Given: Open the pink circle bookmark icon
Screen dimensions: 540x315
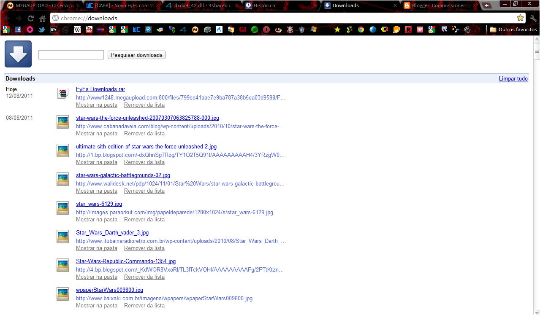Looking at the screenshot, I should click(30, 30).
